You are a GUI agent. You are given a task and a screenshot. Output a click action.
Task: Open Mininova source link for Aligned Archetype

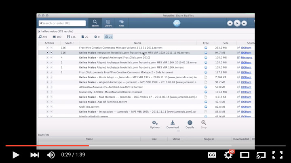(x=247, y=58)
